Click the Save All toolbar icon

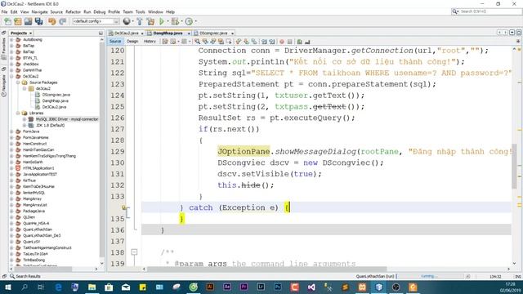pos(38,21)
